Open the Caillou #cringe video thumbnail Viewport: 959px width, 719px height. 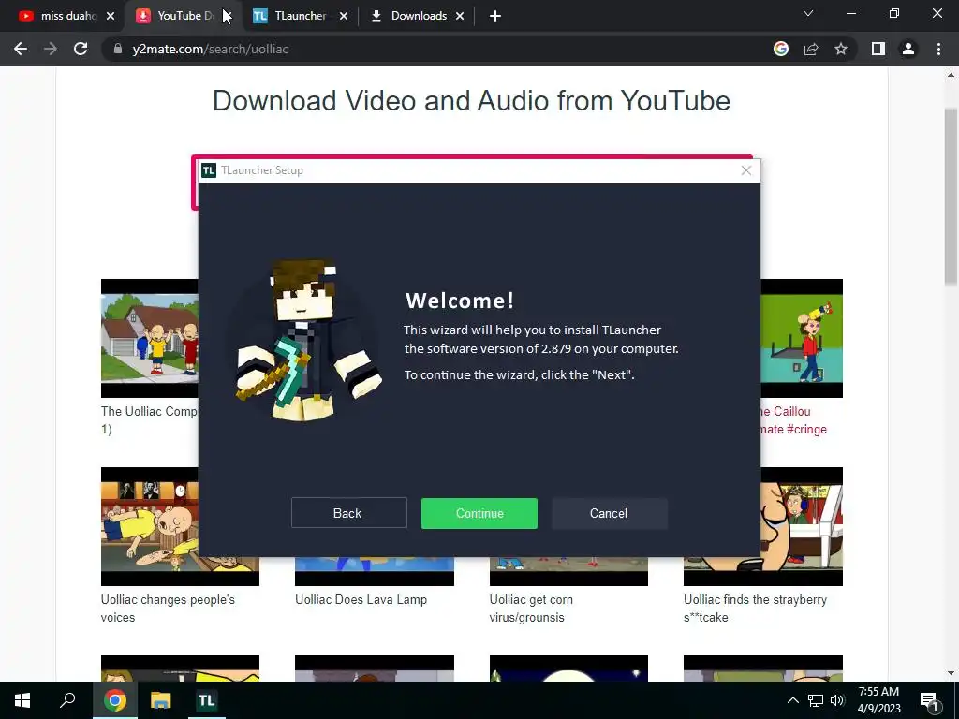(802, 338)
